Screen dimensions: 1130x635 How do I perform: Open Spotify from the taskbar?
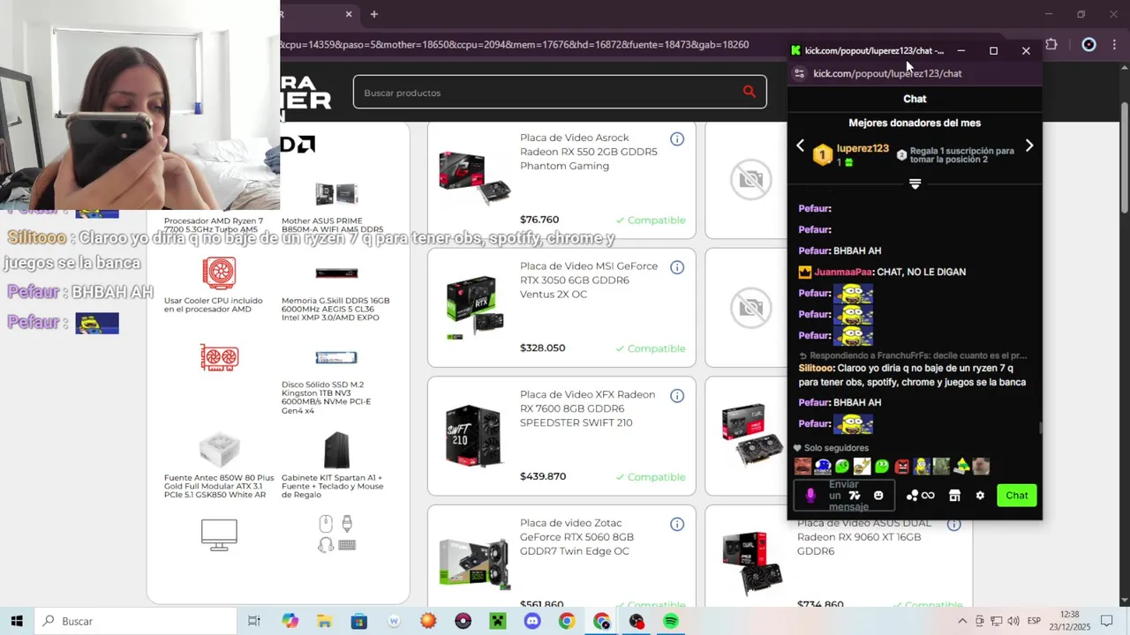click(671, 621)
